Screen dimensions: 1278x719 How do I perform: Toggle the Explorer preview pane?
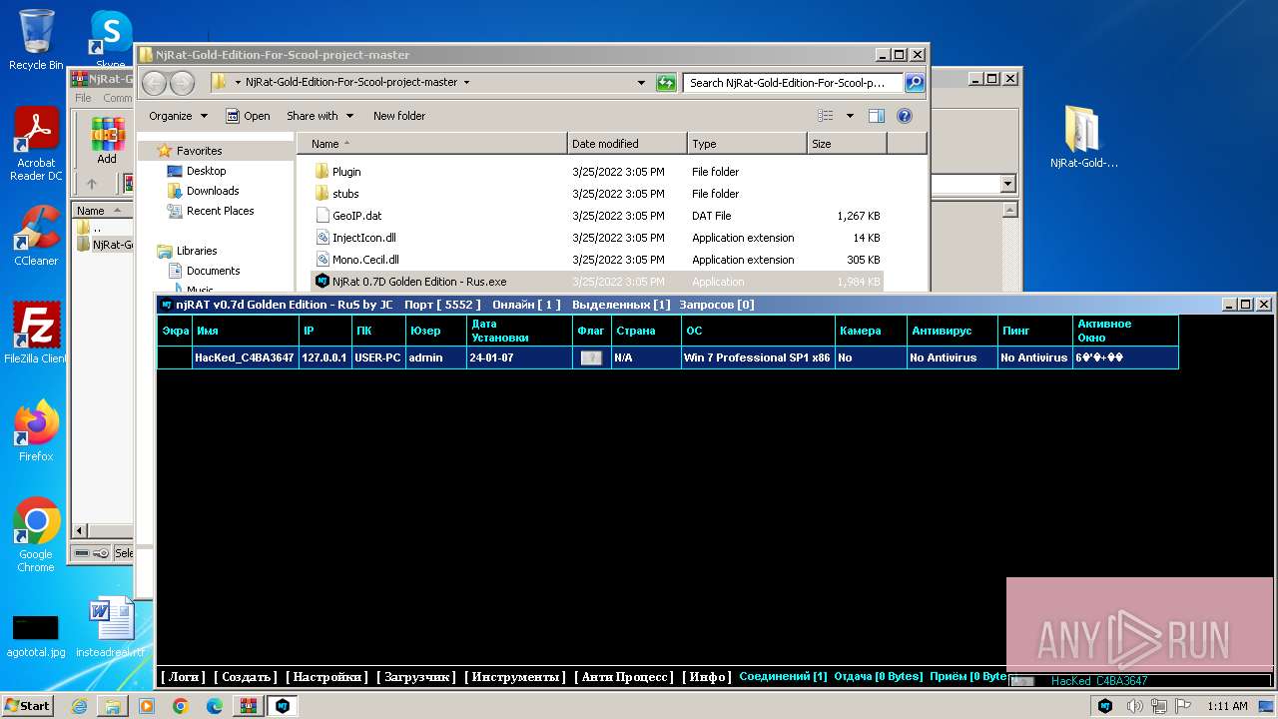click(x=876, y=116)
